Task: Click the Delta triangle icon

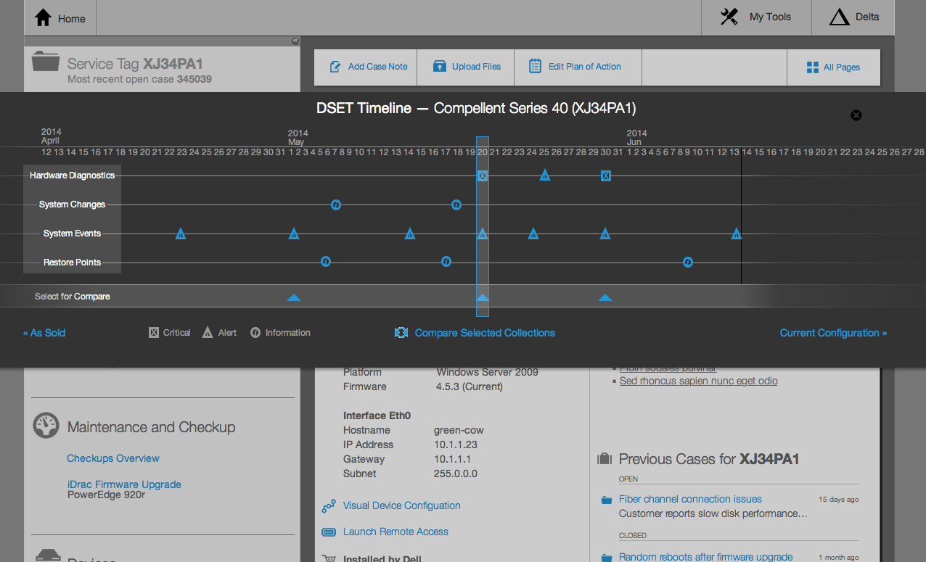Action: (840, 17)
